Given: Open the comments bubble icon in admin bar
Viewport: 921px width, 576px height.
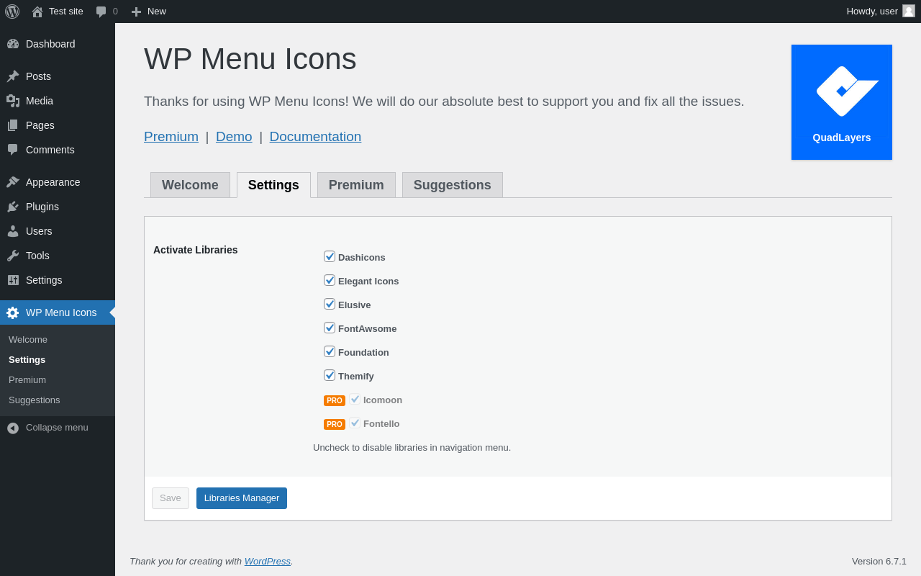Looking at the screenshot, I should pos(101,12).
